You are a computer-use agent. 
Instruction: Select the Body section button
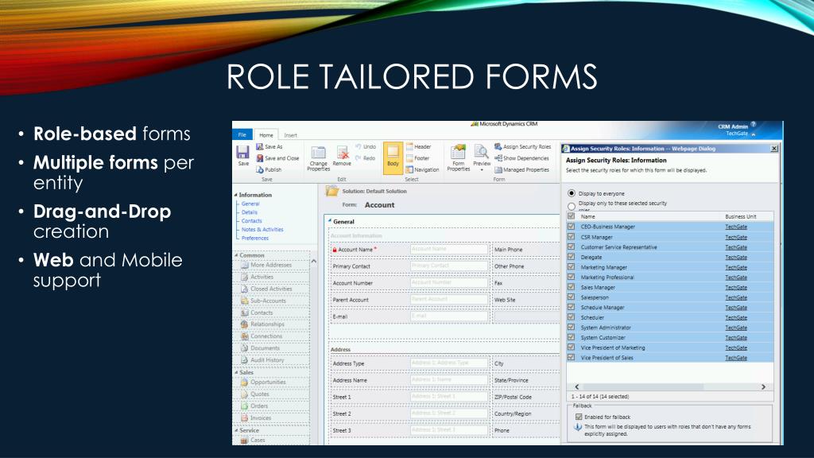coord(393,157)
